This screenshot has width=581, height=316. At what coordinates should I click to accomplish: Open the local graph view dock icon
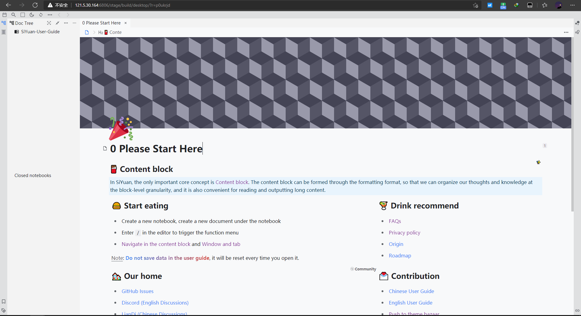pyautogui.click(x=577, y=32)
